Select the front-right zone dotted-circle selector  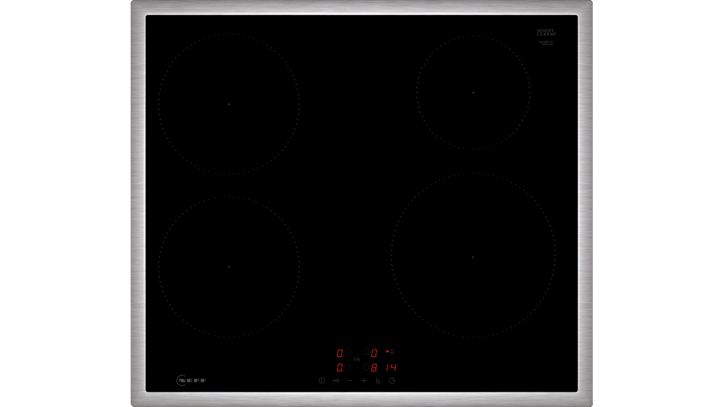[366, 367]
